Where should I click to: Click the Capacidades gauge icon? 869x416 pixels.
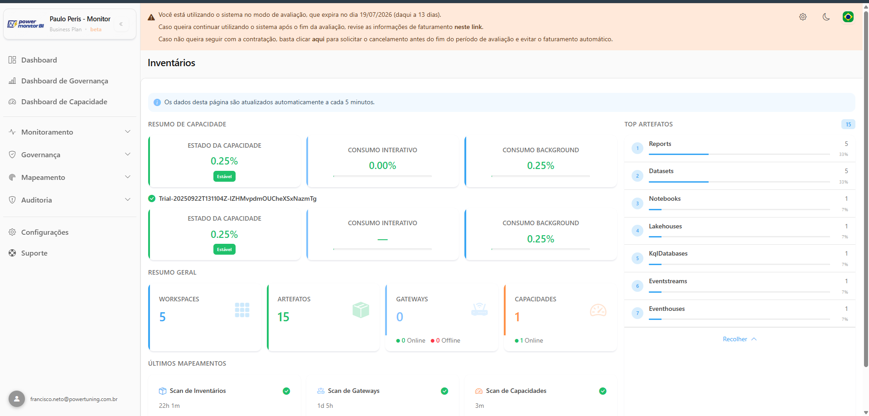[598, 310]
